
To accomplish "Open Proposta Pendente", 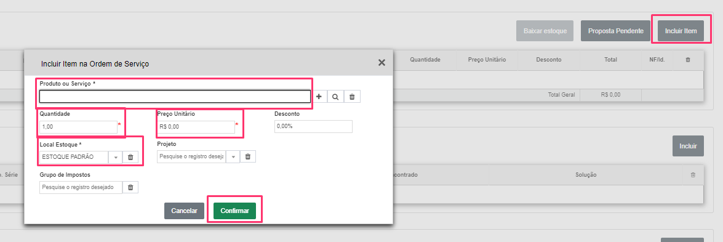I will (x=615, y=31).
